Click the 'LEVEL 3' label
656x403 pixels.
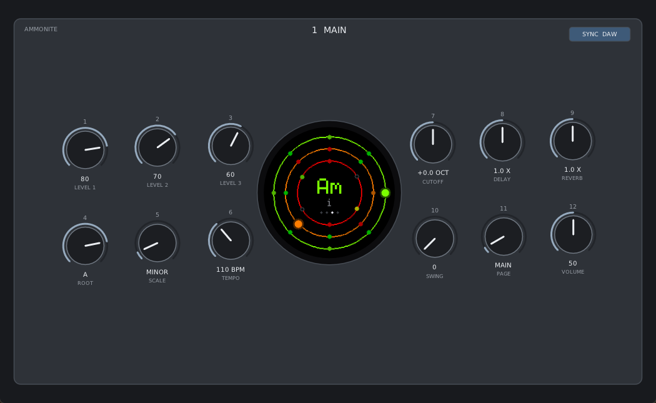point(231,183)
